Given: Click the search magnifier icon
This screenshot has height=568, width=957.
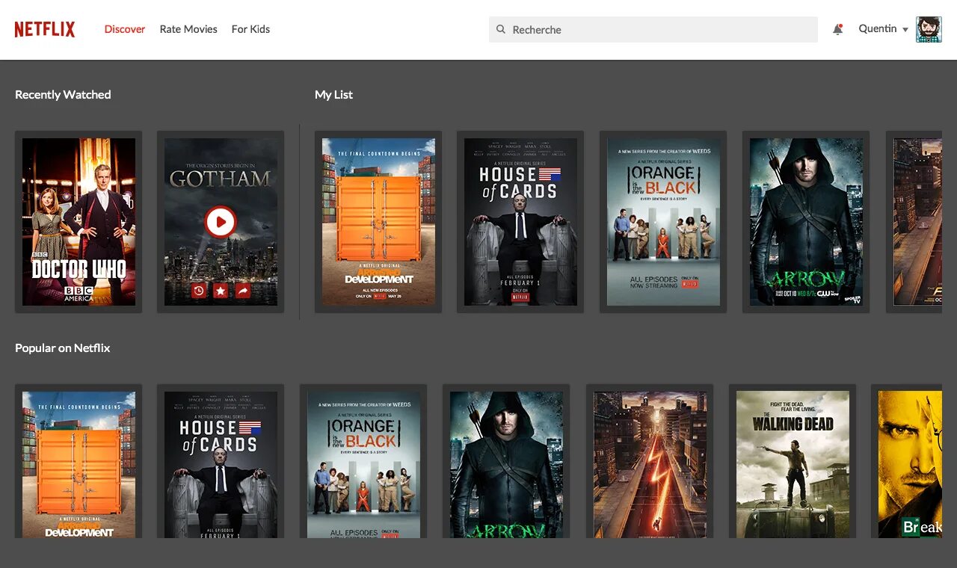Looking at the screenshot, I should pyautogui.click(x=501, y=30).
